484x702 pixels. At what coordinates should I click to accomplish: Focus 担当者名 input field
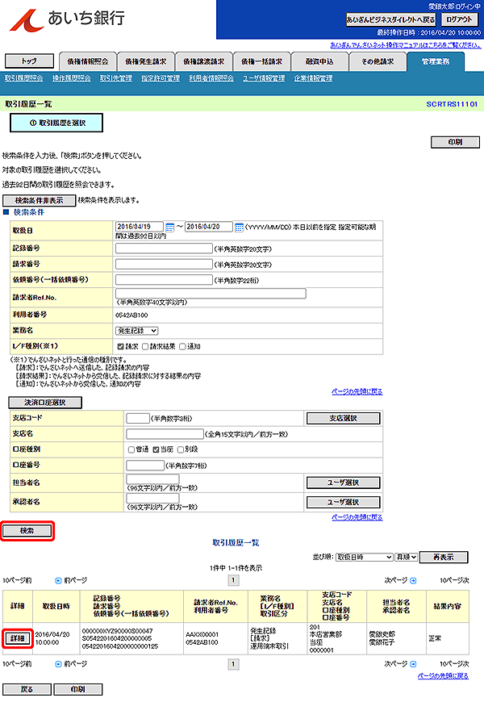152,479
